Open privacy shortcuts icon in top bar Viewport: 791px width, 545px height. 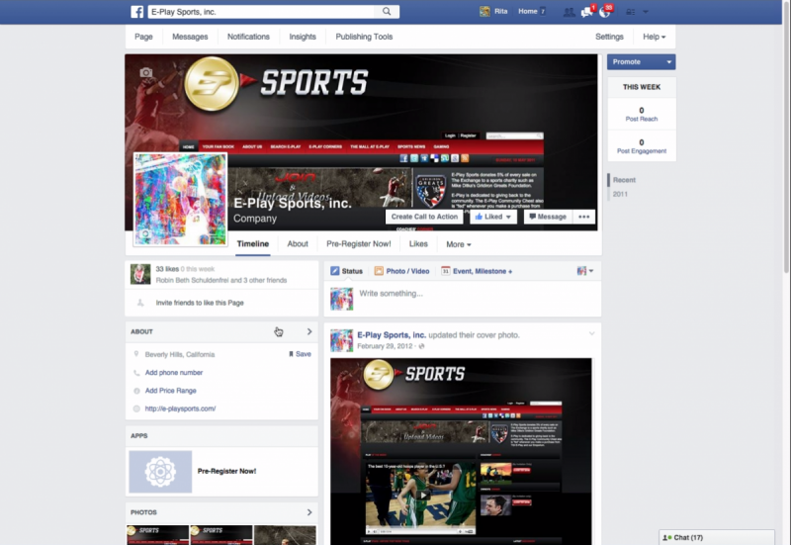[x=631, y=12]
